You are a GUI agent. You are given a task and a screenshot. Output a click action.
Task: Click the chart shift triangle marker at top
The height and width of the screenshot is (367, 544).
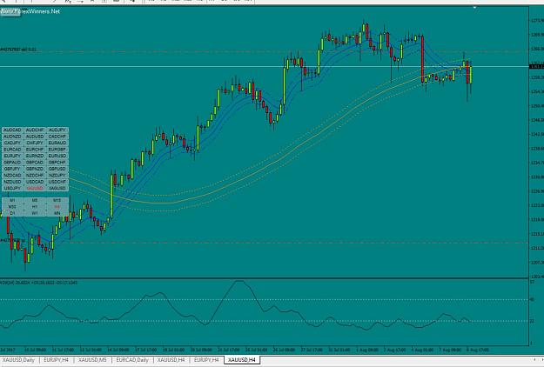[x=474, y=7]
